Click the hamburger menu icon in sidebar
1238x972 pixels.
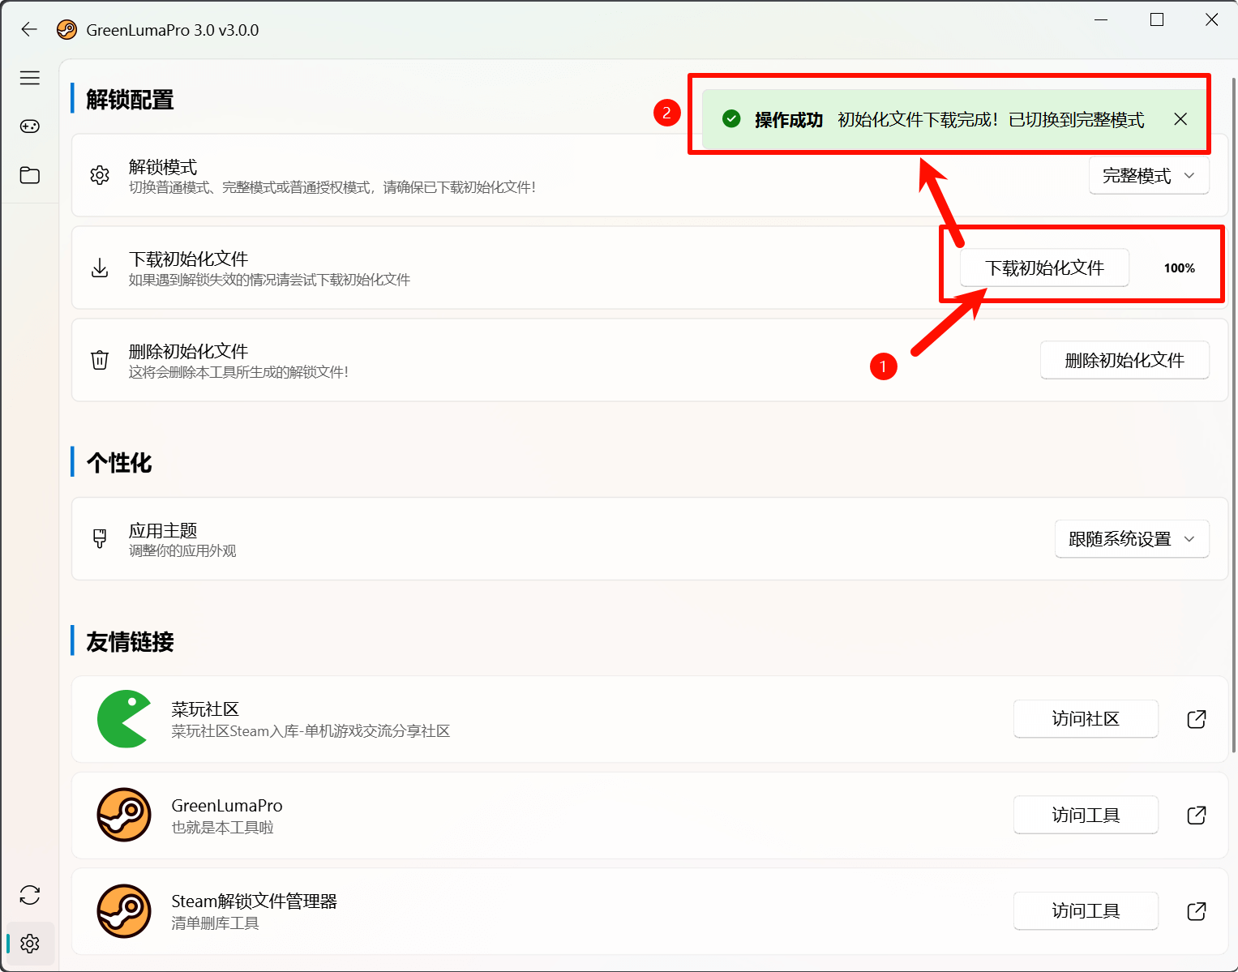30,78
